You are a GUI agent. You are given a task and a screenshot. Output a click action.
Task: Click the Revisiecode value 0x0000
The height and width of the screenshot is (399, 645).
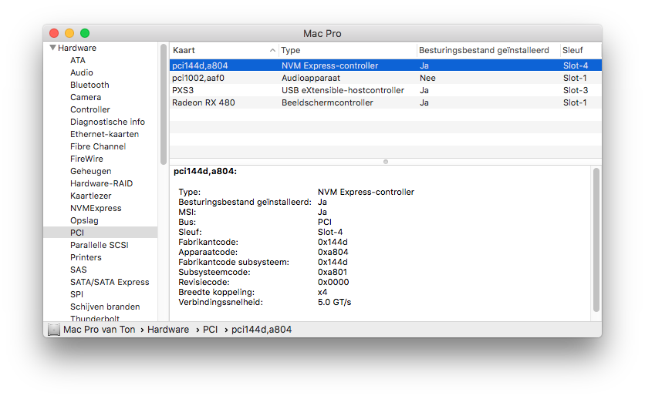tap(333, 282)
